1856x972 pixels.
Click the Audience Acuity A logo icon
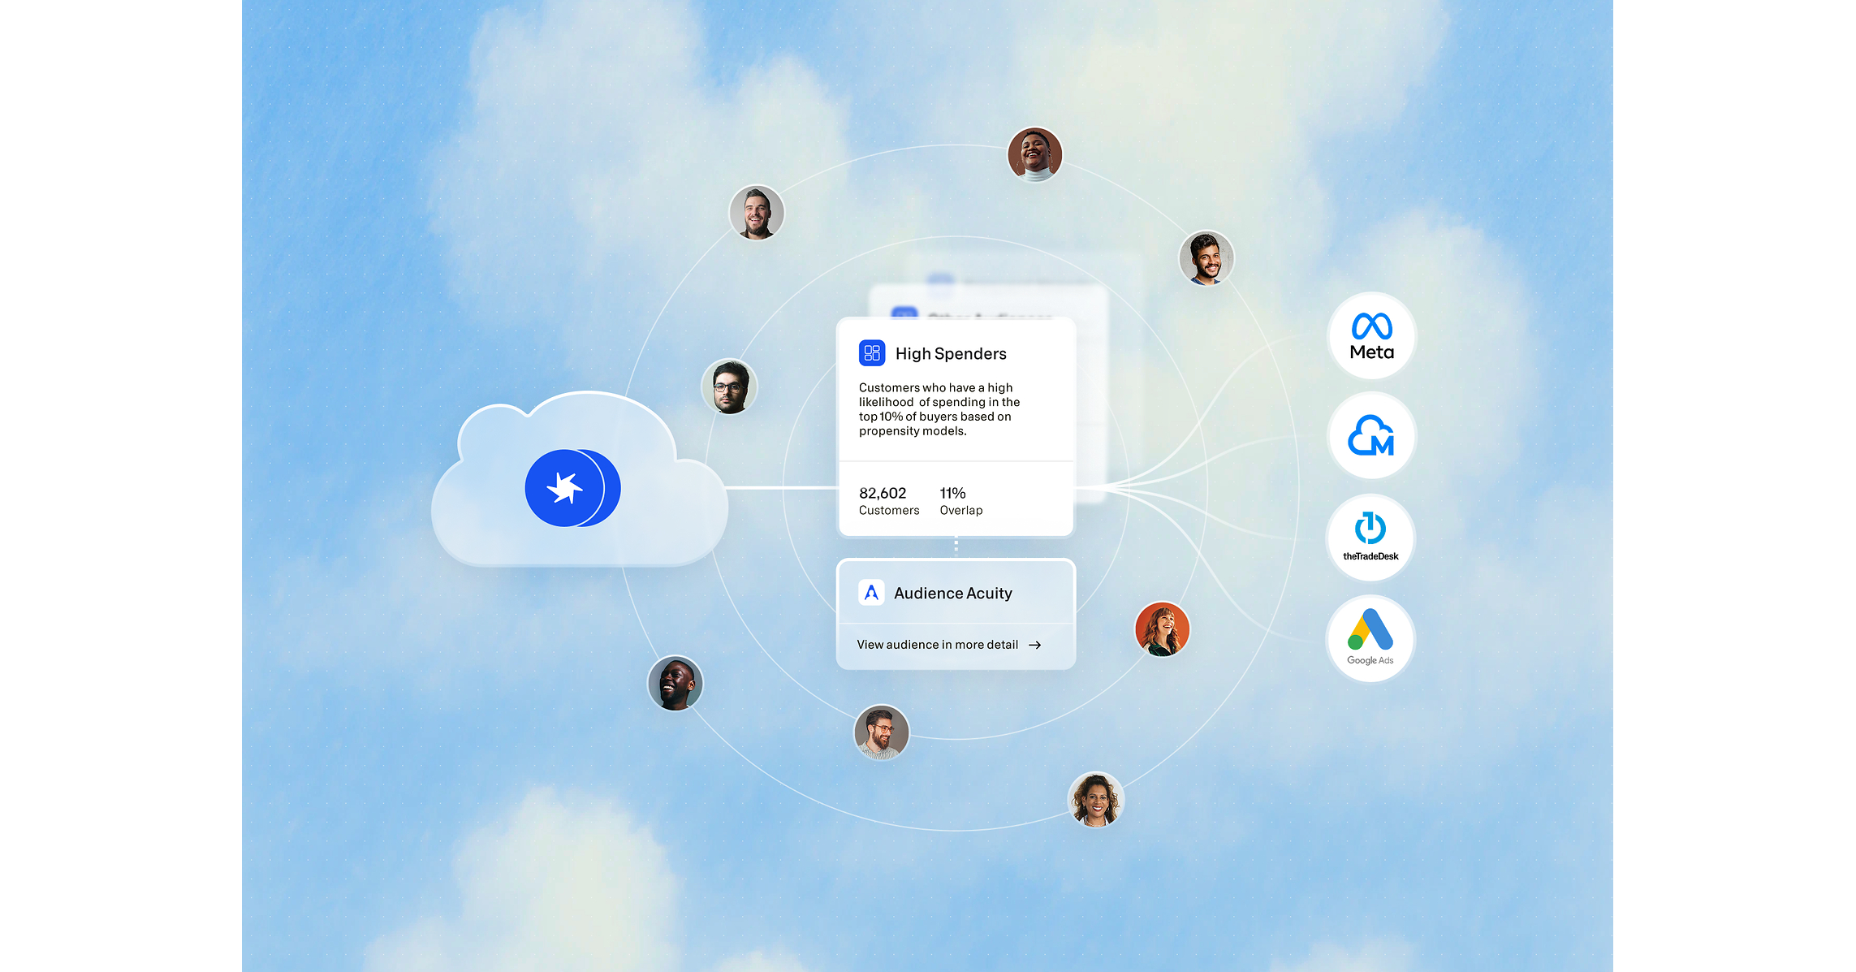pos(871,593)
